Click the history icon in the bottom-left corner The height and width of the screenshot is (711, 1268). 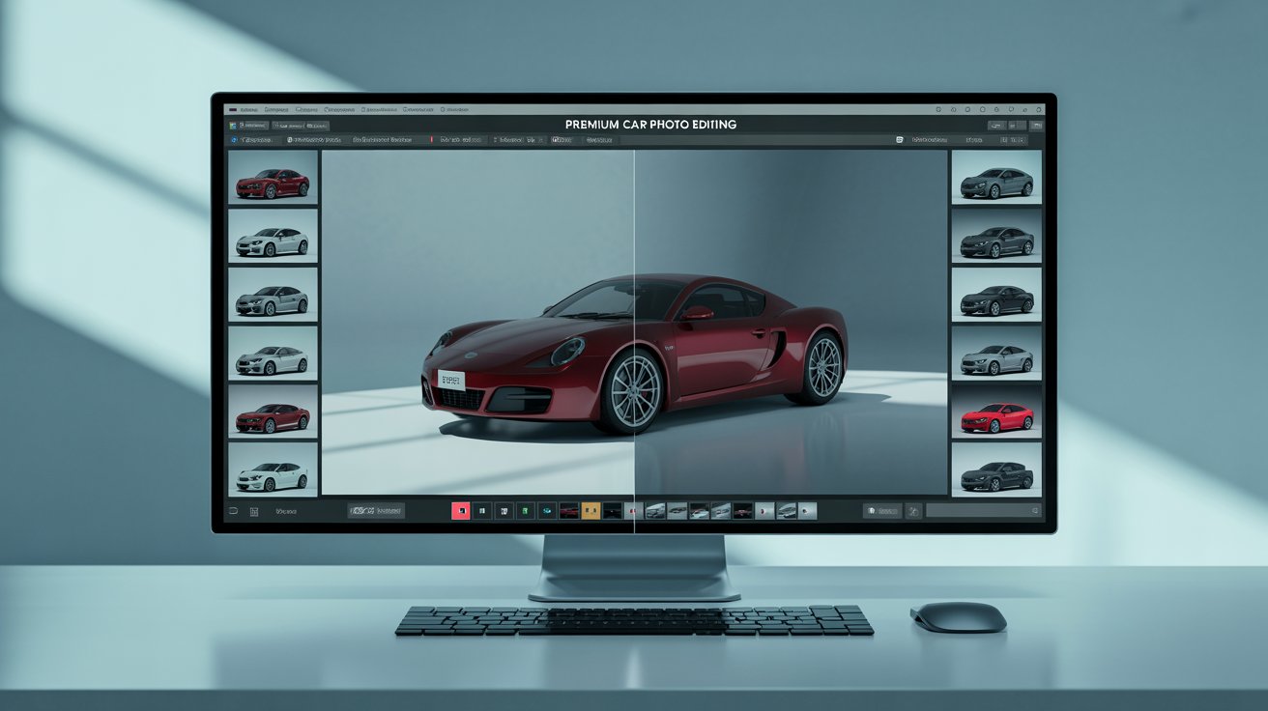pos(233,510)
